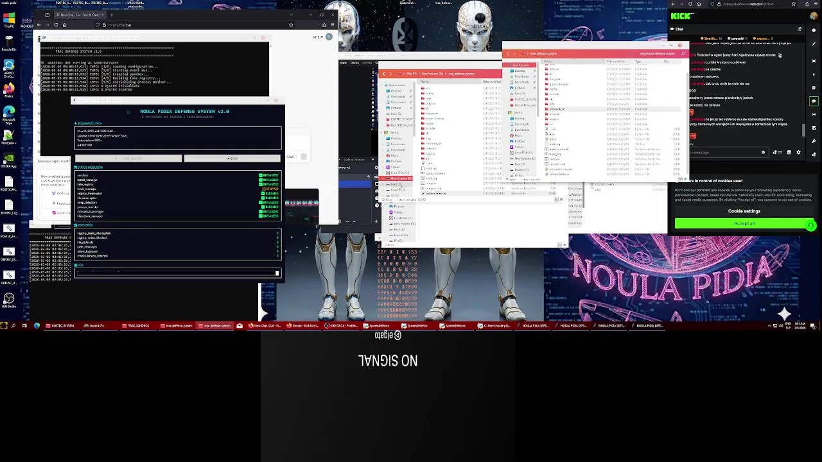
Task: Select Local Disk (C:) in front Explorer
Action: pyautogui.click(x=523, y=153)
